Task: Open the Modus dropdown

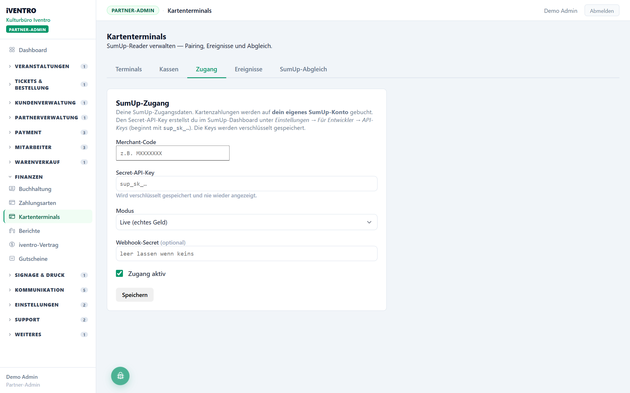Action: pyautogui.click(x=247, y=222)
